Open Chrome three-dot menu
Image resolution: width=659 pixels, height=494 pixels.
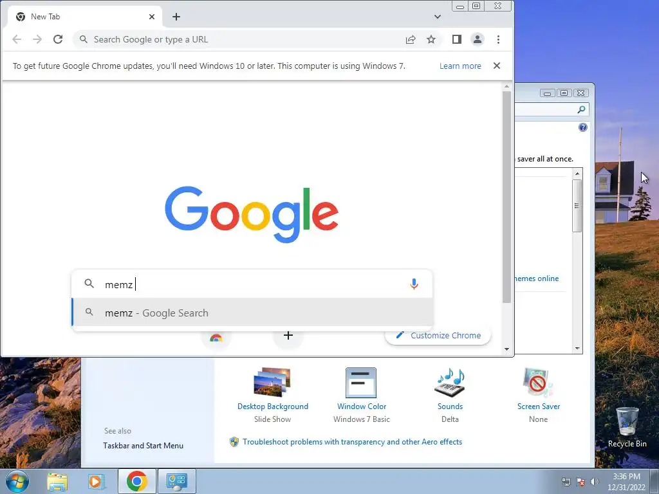pos(499,39)
